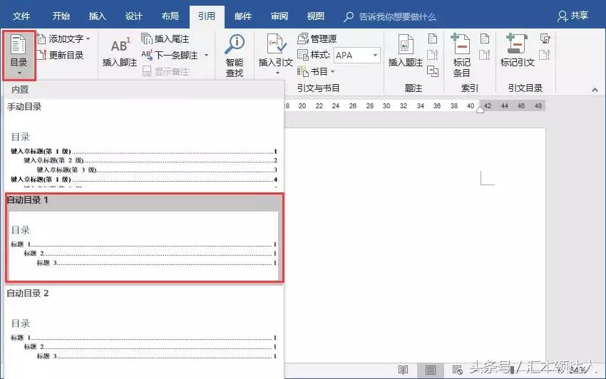Open the 邮件 tab
The image size is (606, 379).
pyautogui.click(x=242, y=16)
